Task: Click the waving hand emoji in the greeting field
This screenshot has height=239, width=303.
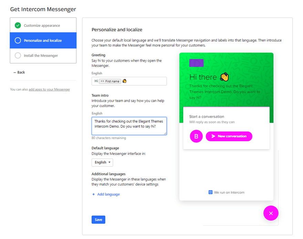Action: click(124, 81)
